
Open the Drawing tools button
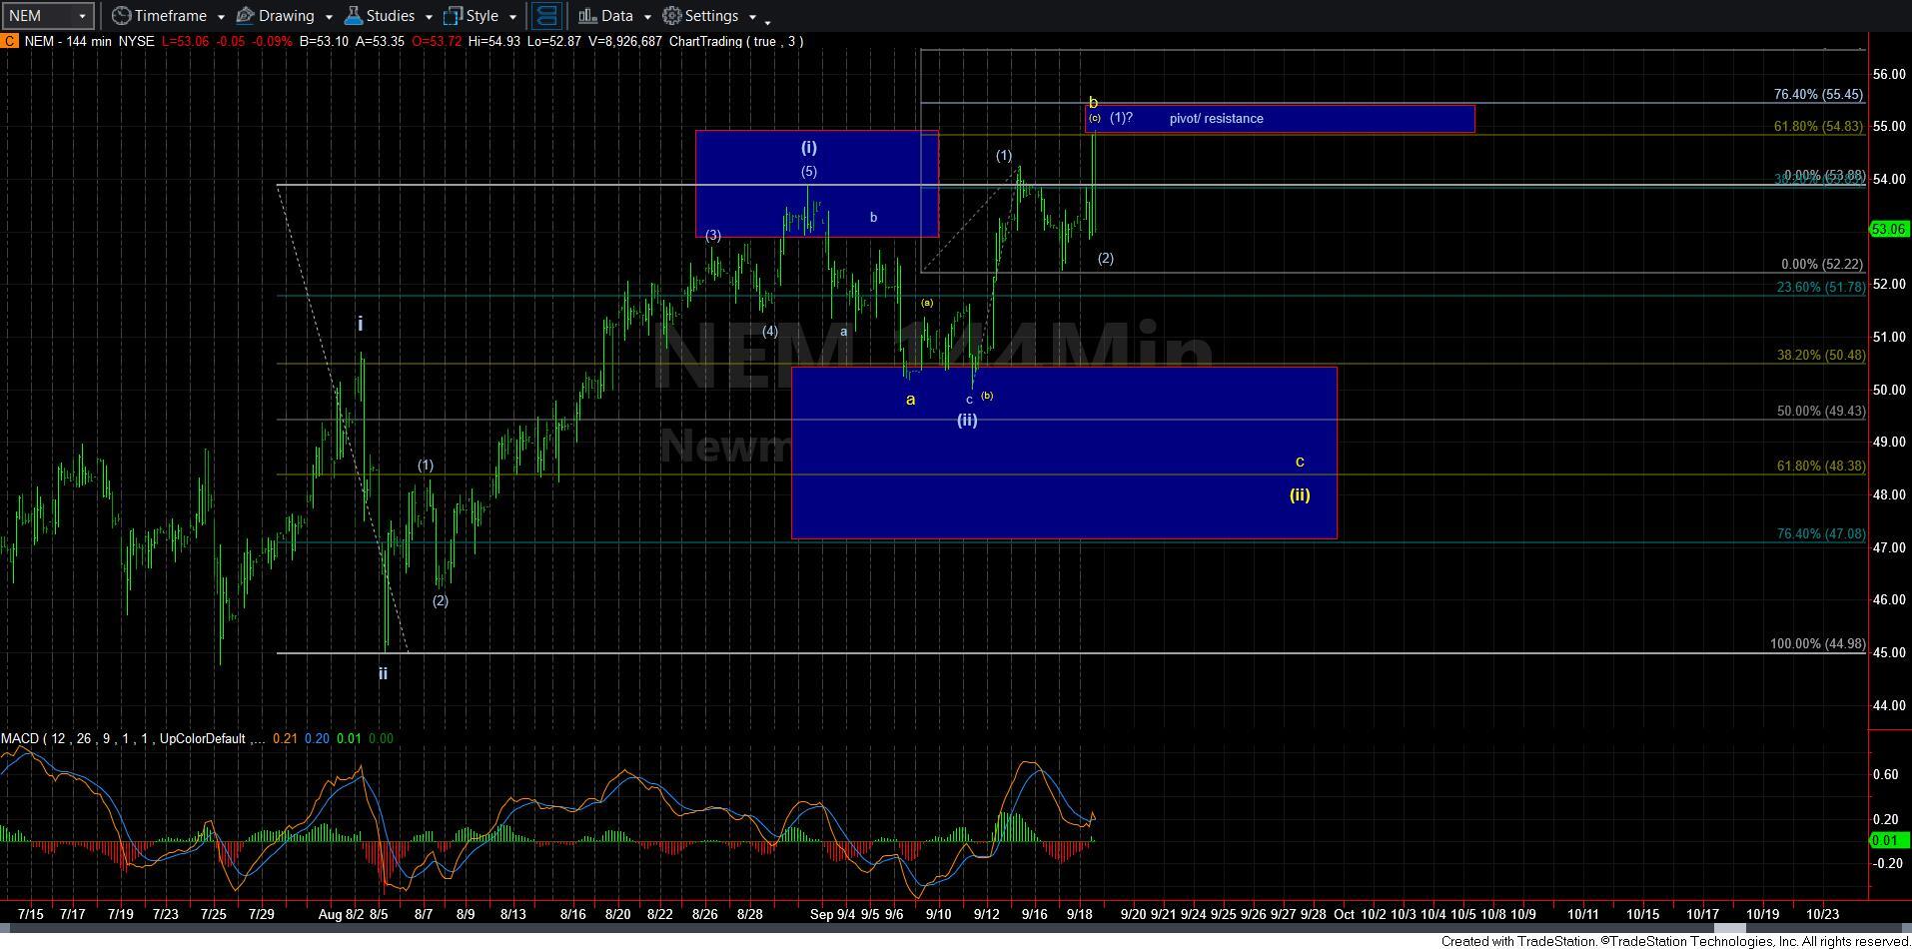[x=276, y=16]
